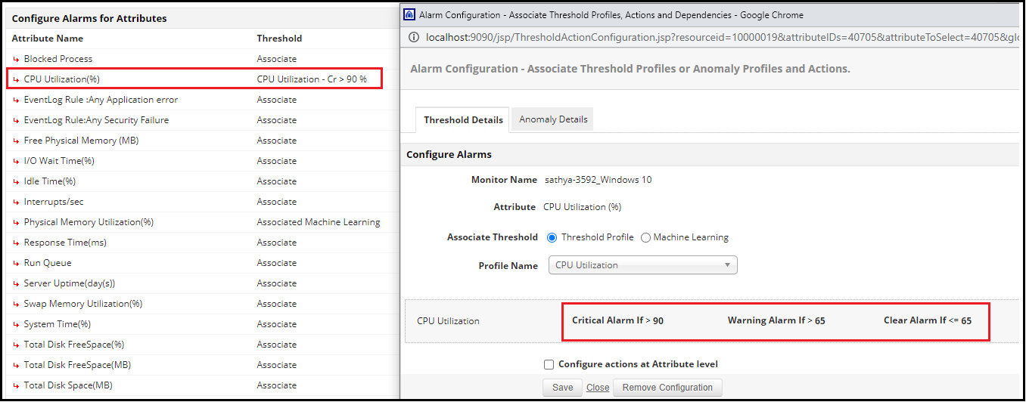Select the Machine Learning radio option
1026x402 pixels.
[645, 237]
